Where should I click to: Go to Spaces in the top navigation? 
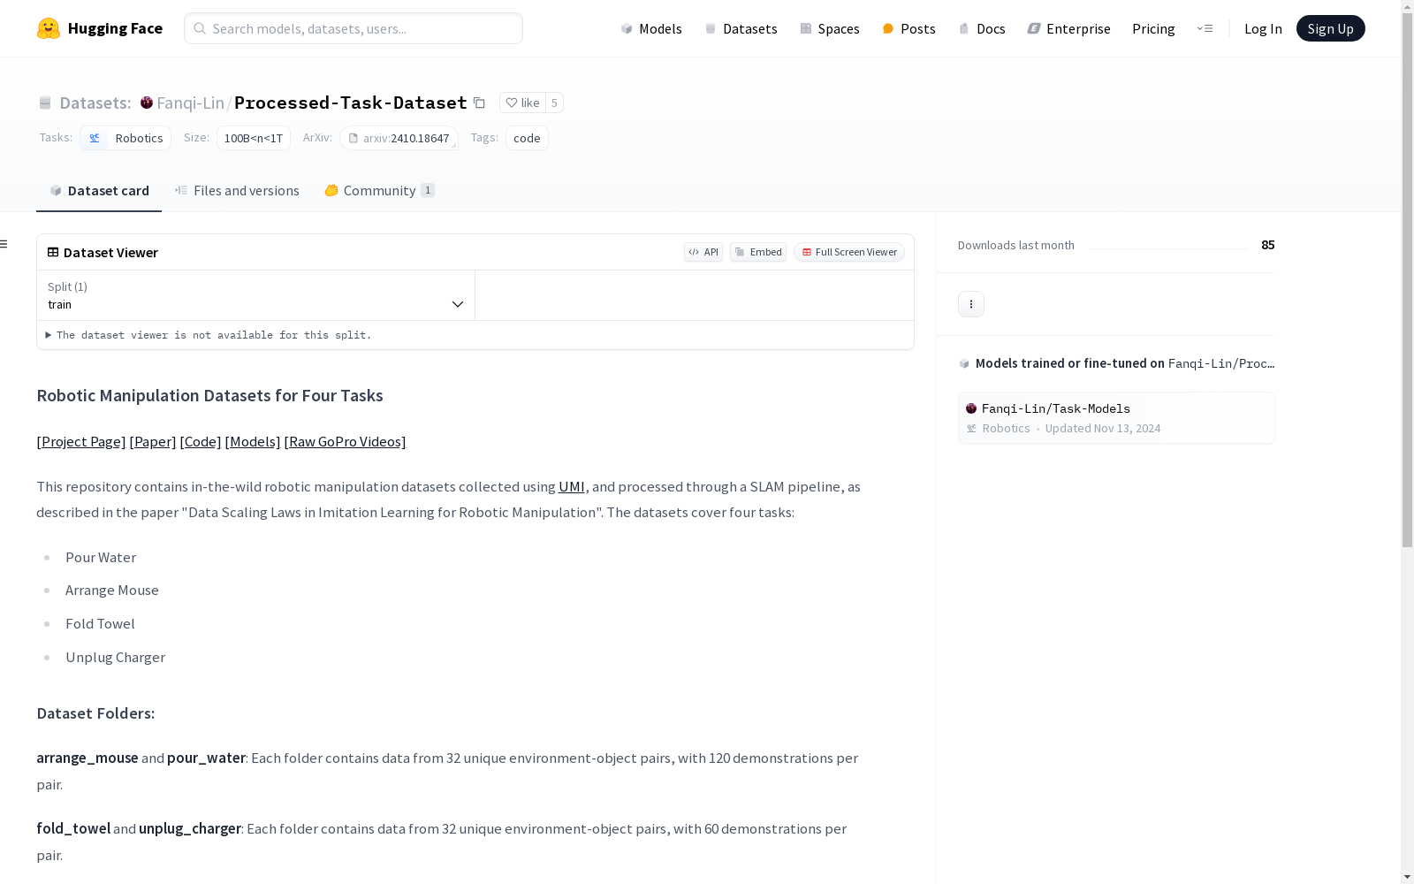click(x=830, y=28)
